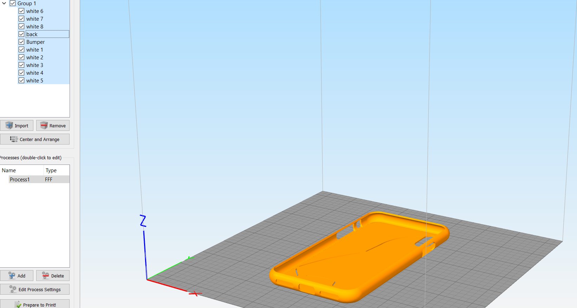Select the 'Group 1' label in the model list
This screenshot has width=577, height=308.
tap(27, 4)
